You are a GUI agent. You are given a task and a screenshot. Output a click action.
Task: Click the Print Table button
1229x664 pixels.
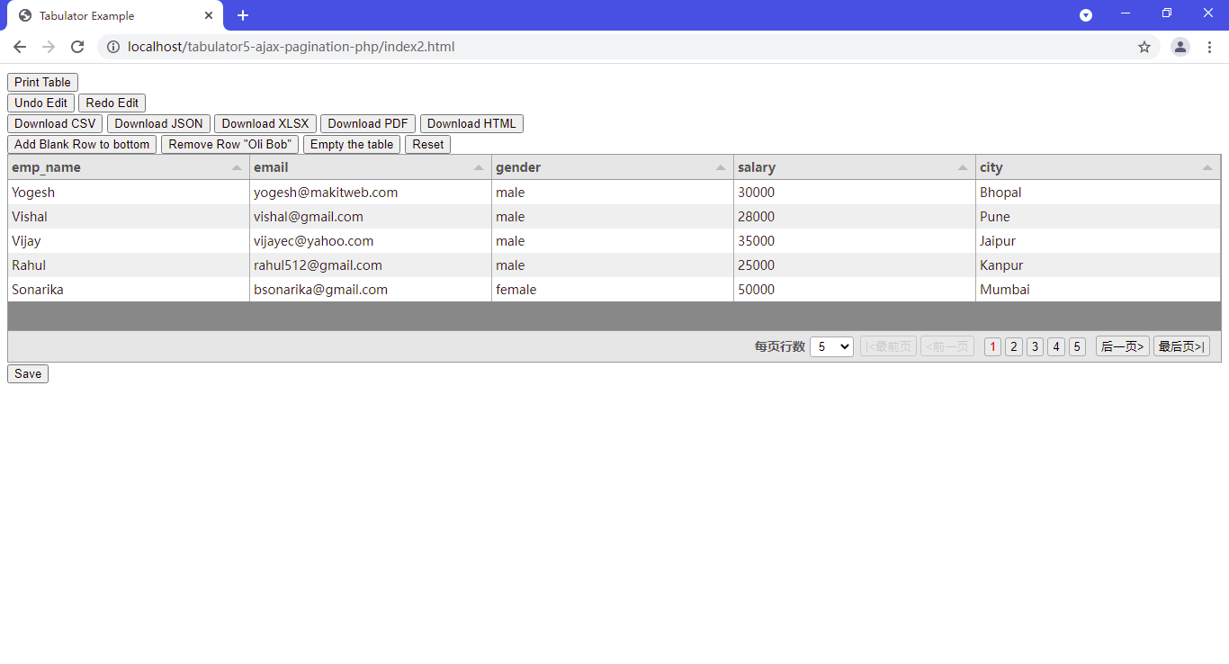[x=42, y=82]
